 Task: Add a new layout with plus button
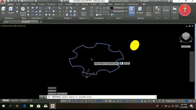[31, 100]
